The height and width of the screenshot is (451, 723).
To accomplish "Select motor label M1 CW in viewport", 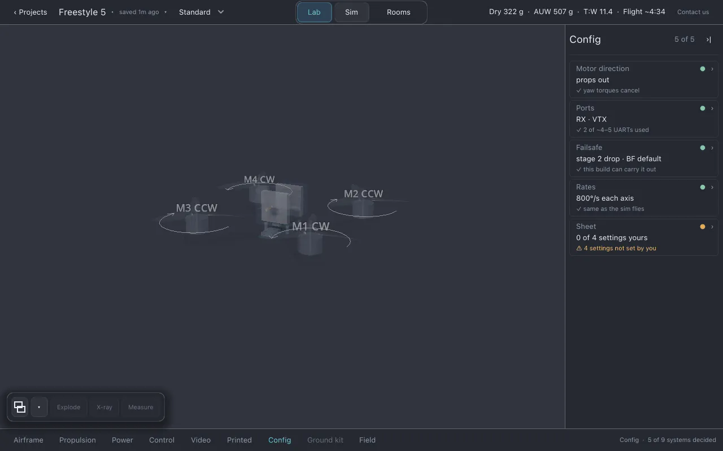I will click(311, 226).
